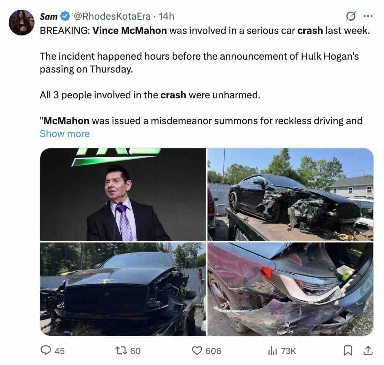Open the damaged rear bumper photo
Image resolution: width=384 pixels, height=365 pixels.
[x=290, y=289]
